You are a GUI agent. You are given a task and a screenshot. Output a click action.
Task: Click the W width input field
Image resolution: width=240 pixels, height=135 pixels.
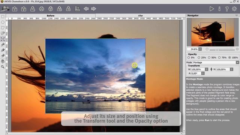coord(198,69)
